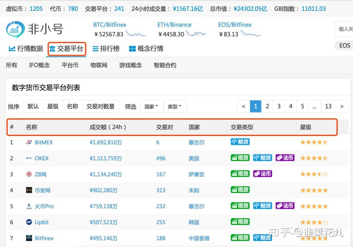353x247 pixels.
Task: Go to previous page arrow
Action: 244,106
